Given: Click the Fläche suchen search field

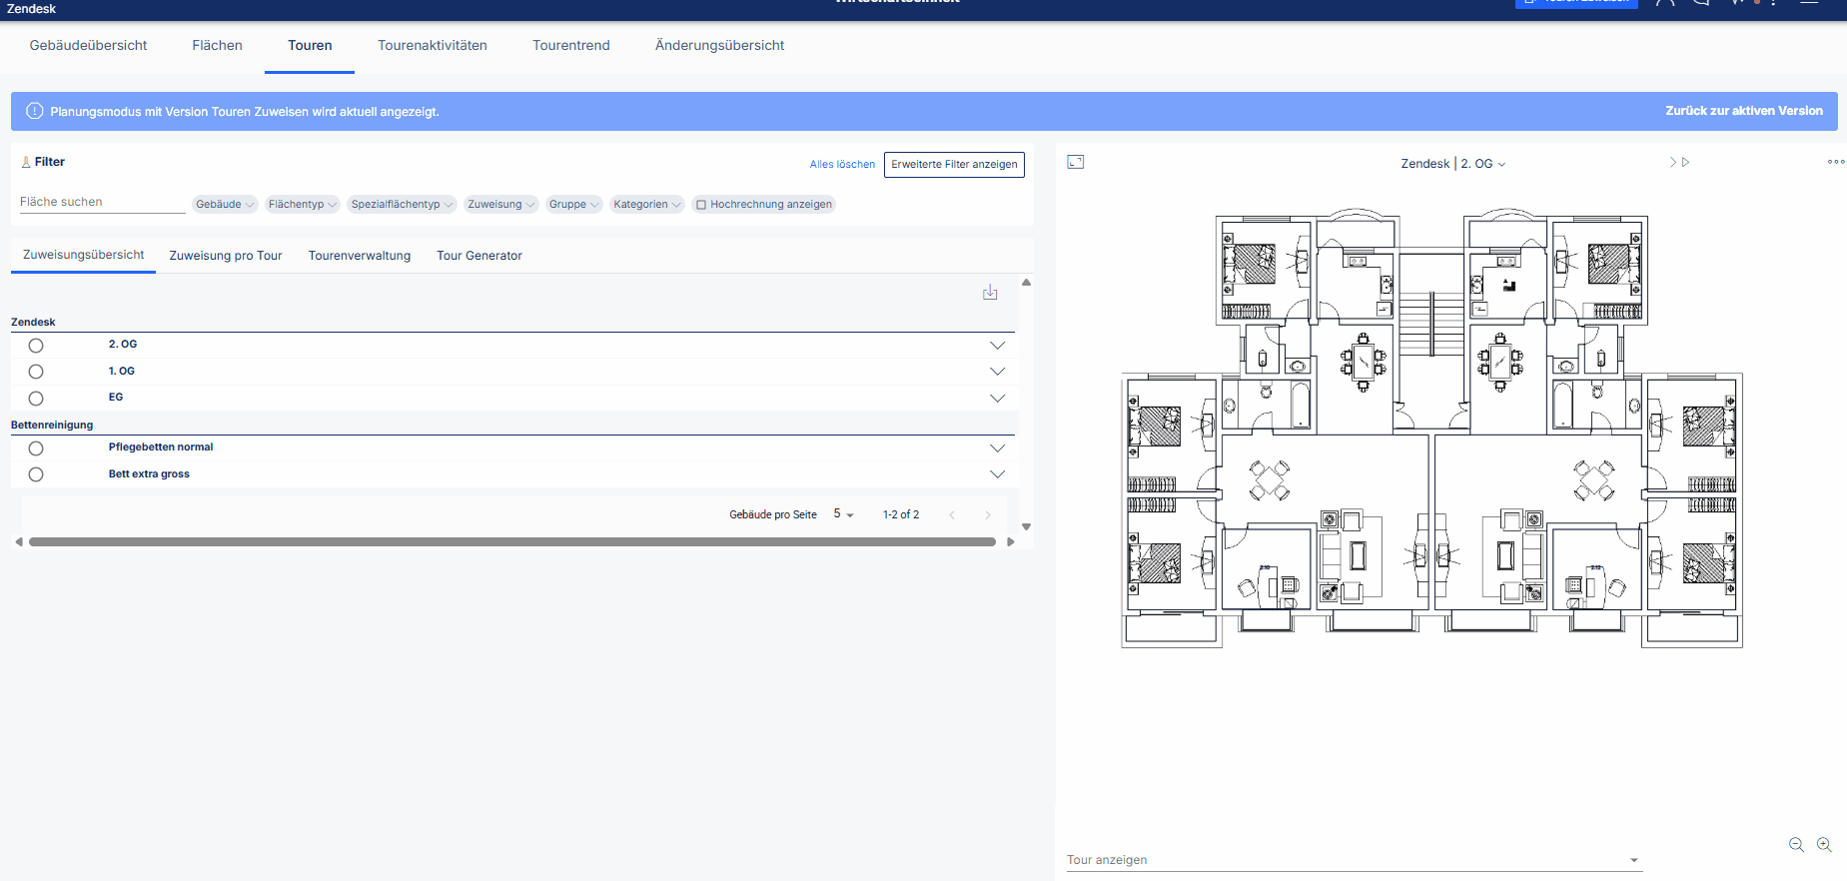Looking at the screenshot, I should (102, 202).
